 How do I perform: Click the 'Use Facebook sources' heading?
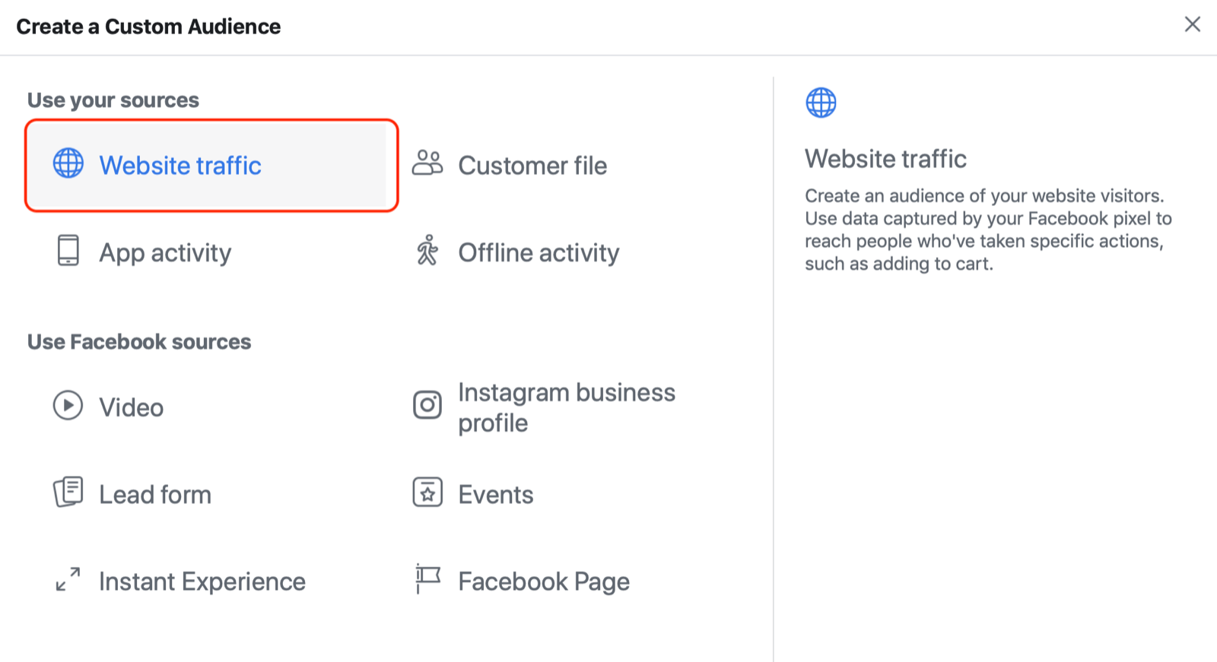pyautogui.click(x=139, y=342)
